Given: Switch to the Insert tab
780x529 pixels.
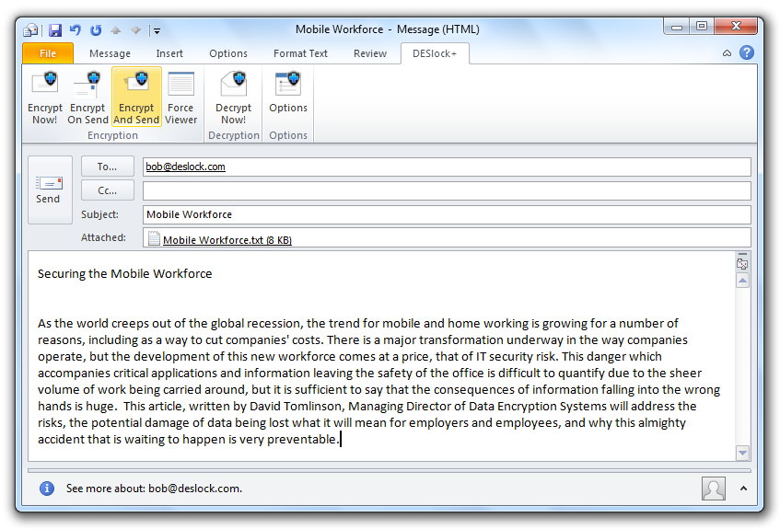Looking at the screenshot, I should [169, 53].
